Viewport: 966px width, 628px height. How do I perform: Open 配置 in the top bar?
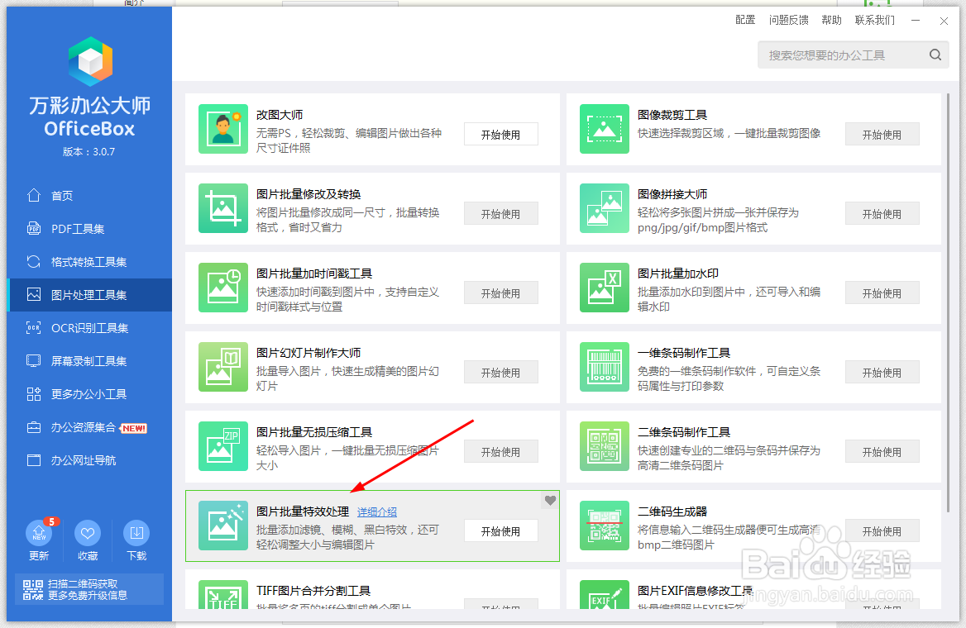[745, 21]
